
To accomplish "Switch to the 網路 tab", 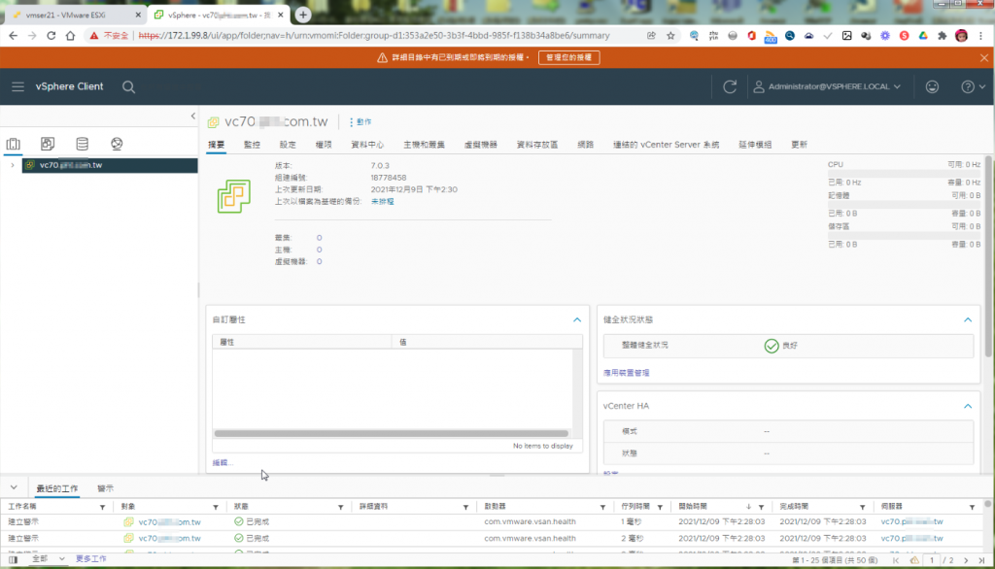I will pyautogui.click(x=585, y=145).
